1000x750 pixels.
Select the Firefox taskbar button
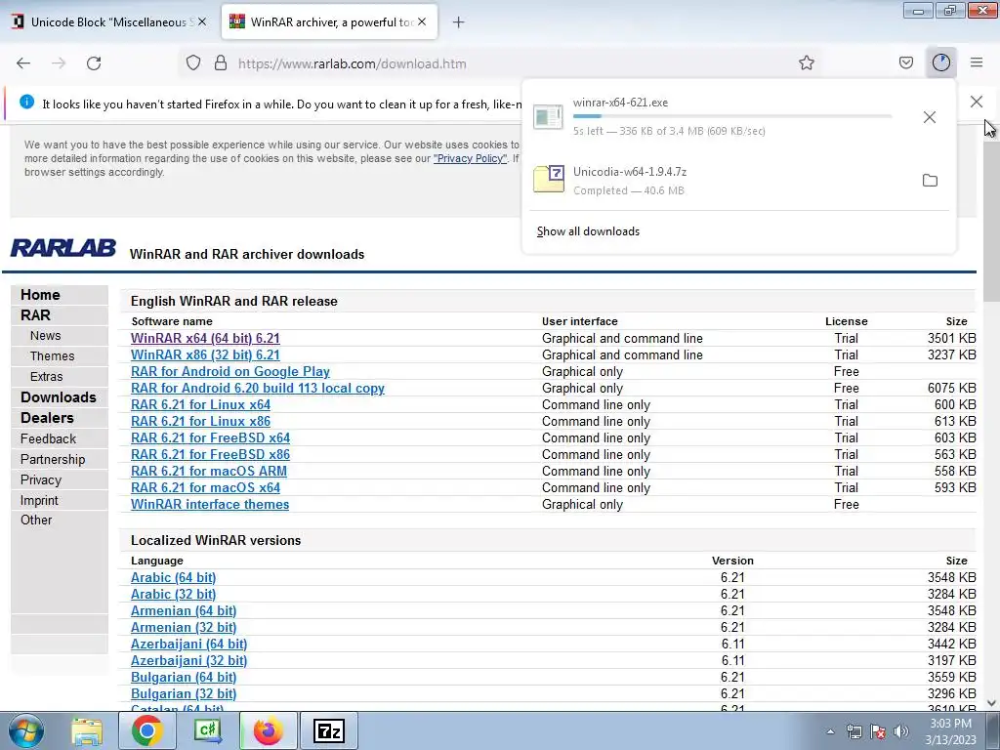click(x=268, y=730)
